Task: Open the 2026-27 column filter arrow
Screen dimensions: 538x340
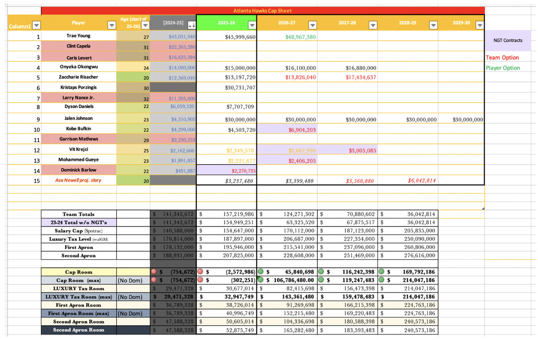Action: point(312,26)
